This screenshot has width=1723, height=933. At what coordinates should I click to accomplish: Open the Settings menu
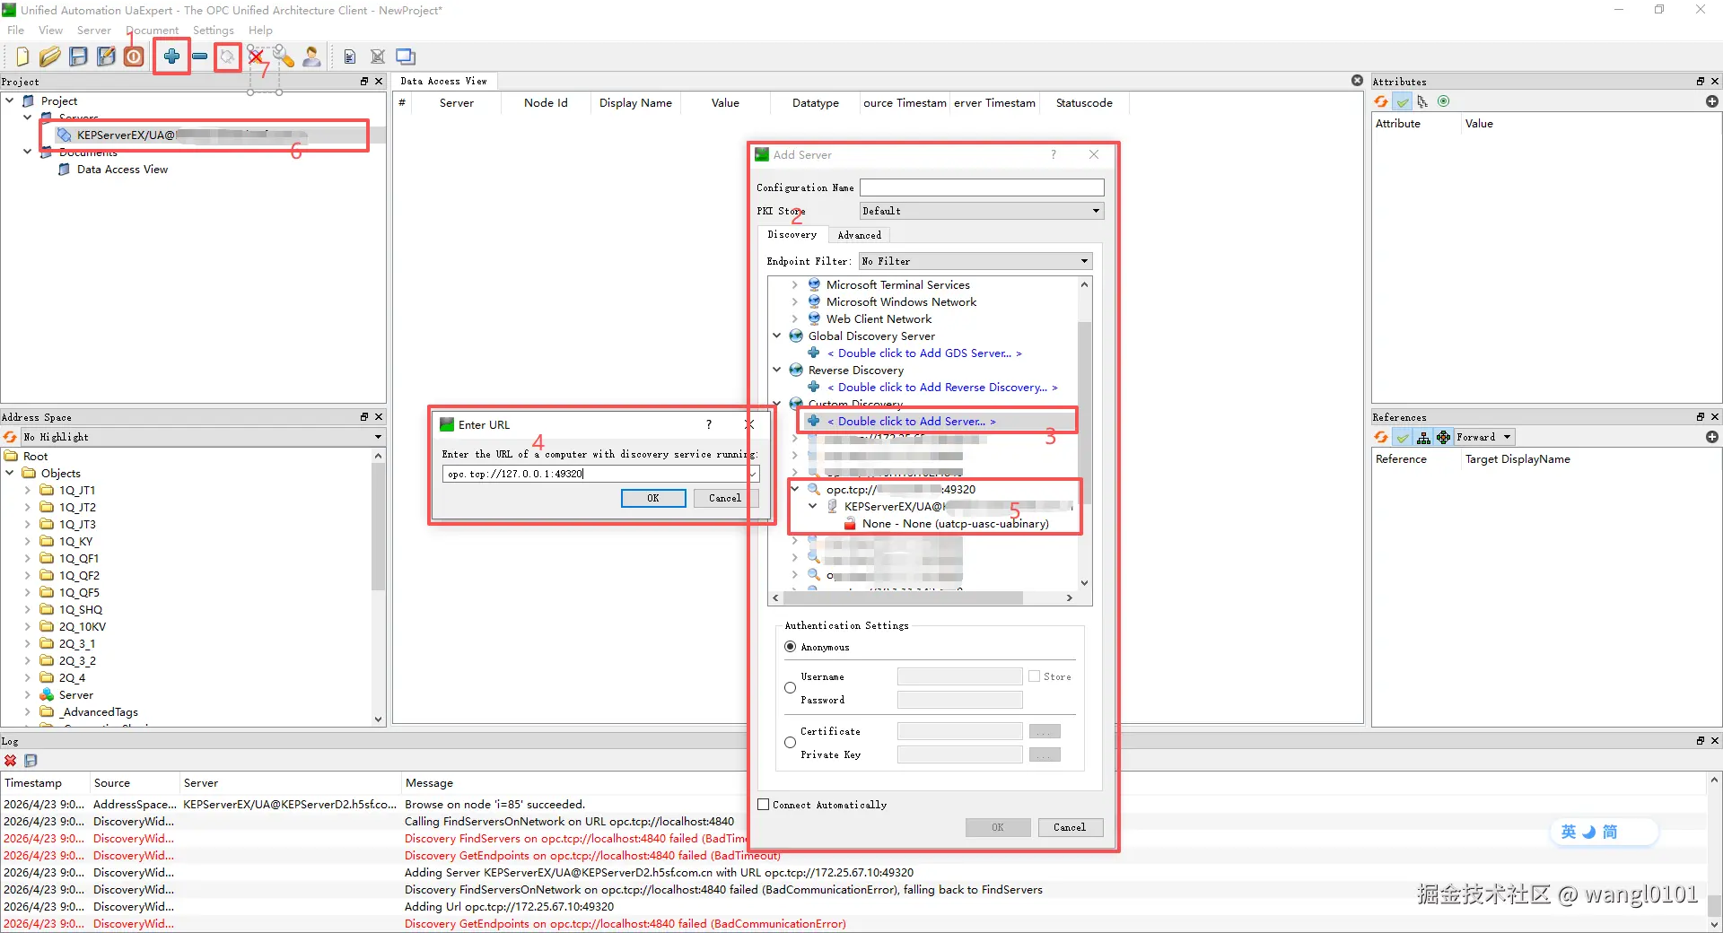pos(213,31)
